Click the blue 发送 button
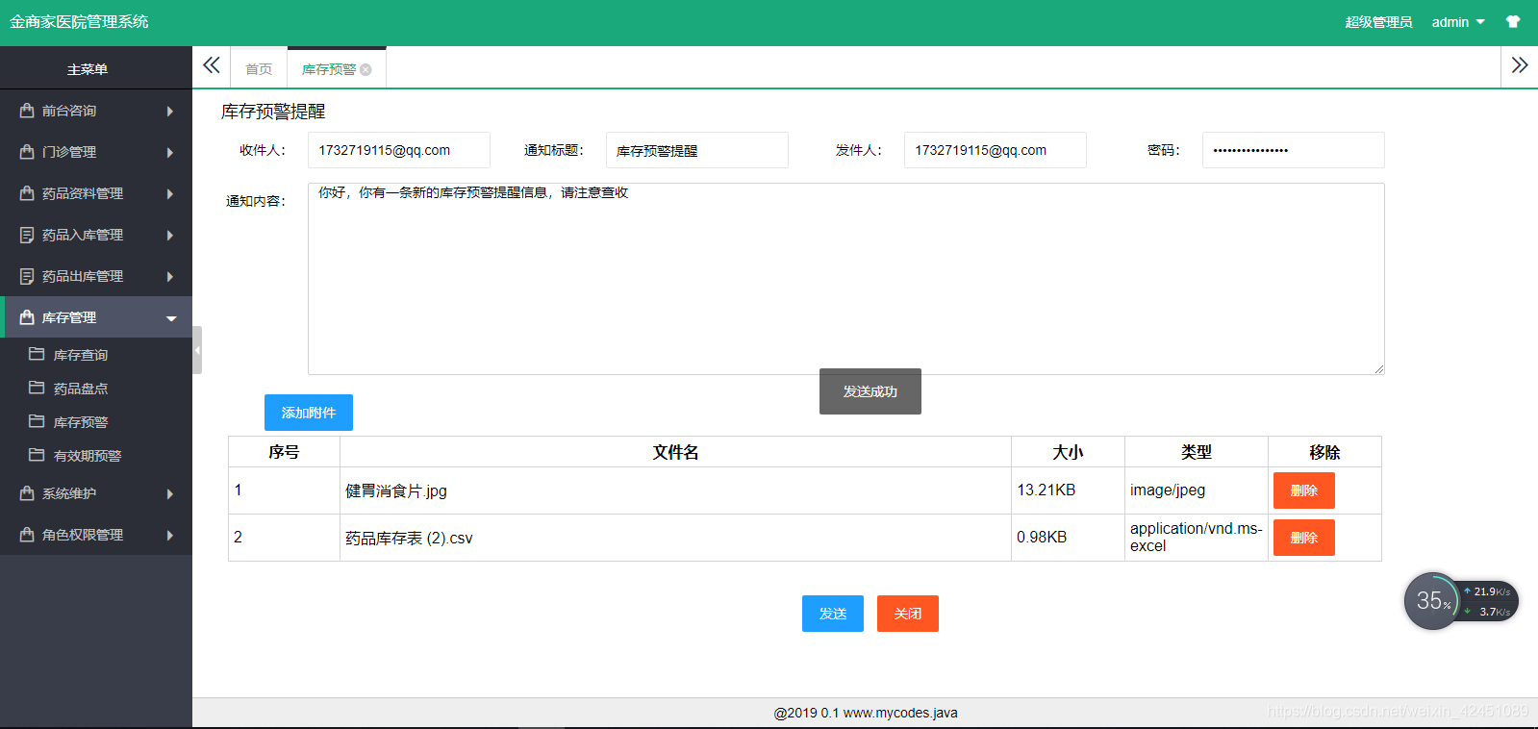1538x729 pixels. click(x=833, y=614)
